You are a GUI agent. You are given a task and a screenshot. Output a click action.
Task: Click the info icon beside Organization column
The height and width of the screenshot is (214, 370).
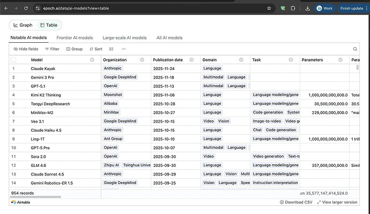coord(142,60)
